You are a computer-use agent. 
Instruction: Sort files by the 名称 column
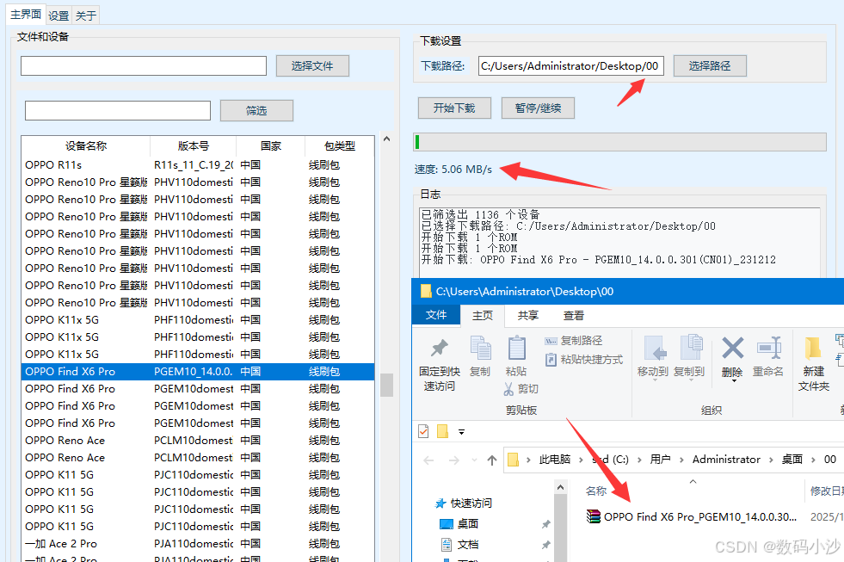(x=596, y=491)
